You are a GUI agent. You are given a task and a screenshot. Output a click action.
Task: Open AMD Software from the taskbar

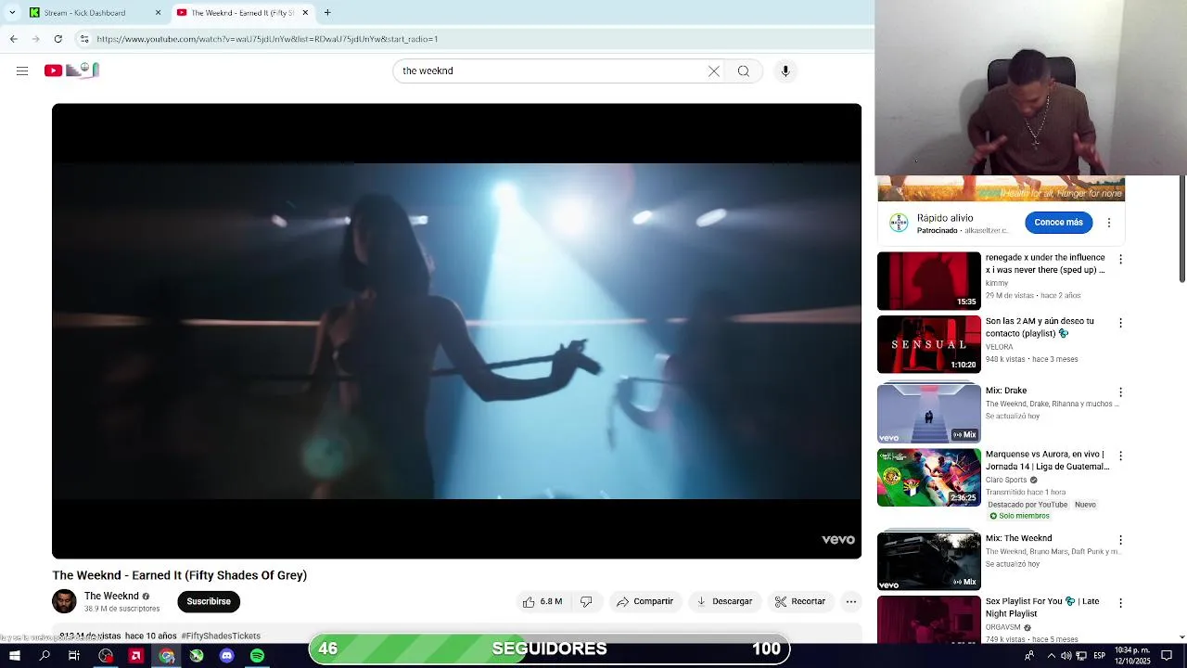(135, 656)
